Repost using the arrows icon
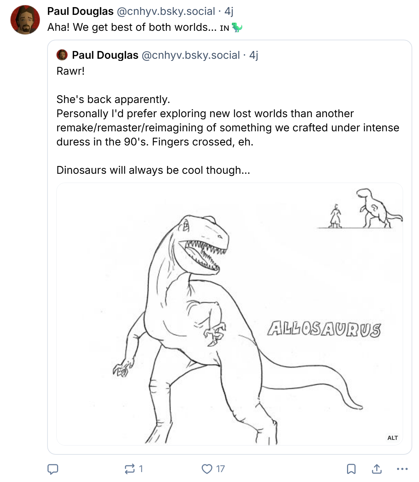Screen dimensions: 419x482 click(129, 469)
